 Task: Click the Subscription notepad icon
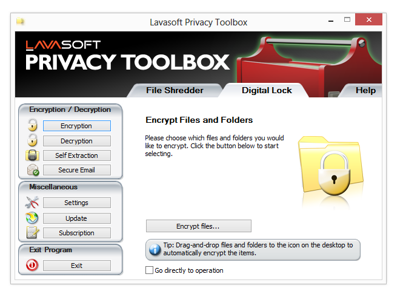point(32,233)
